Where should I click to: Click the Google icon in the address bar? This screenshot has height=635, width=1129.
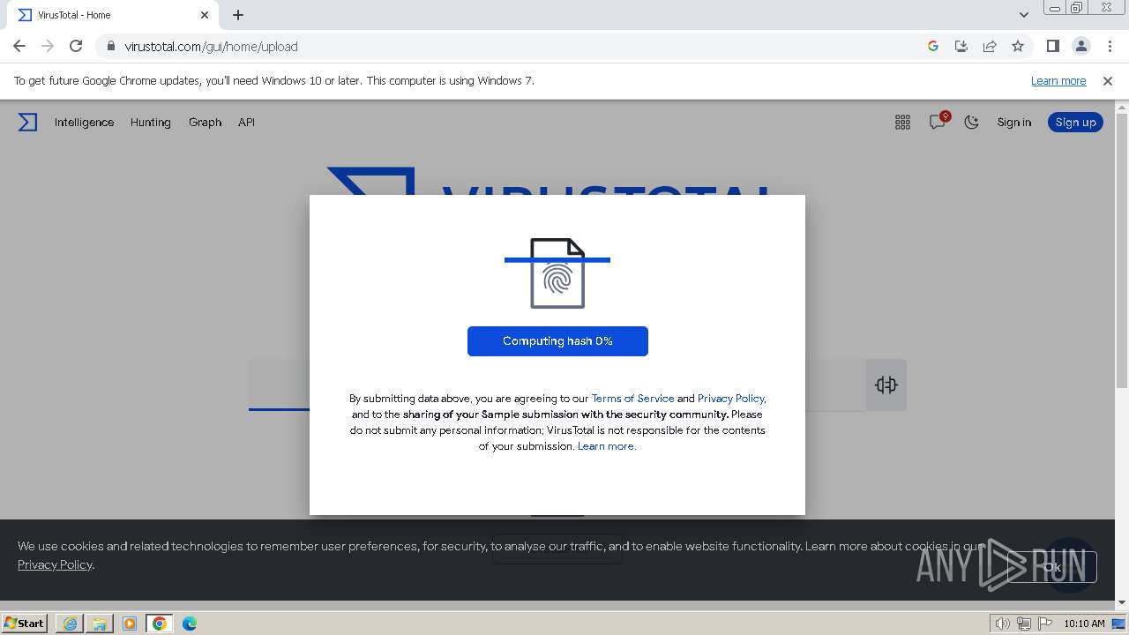point(933,46)
